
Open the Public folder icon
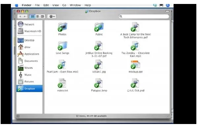pos(99,27)
